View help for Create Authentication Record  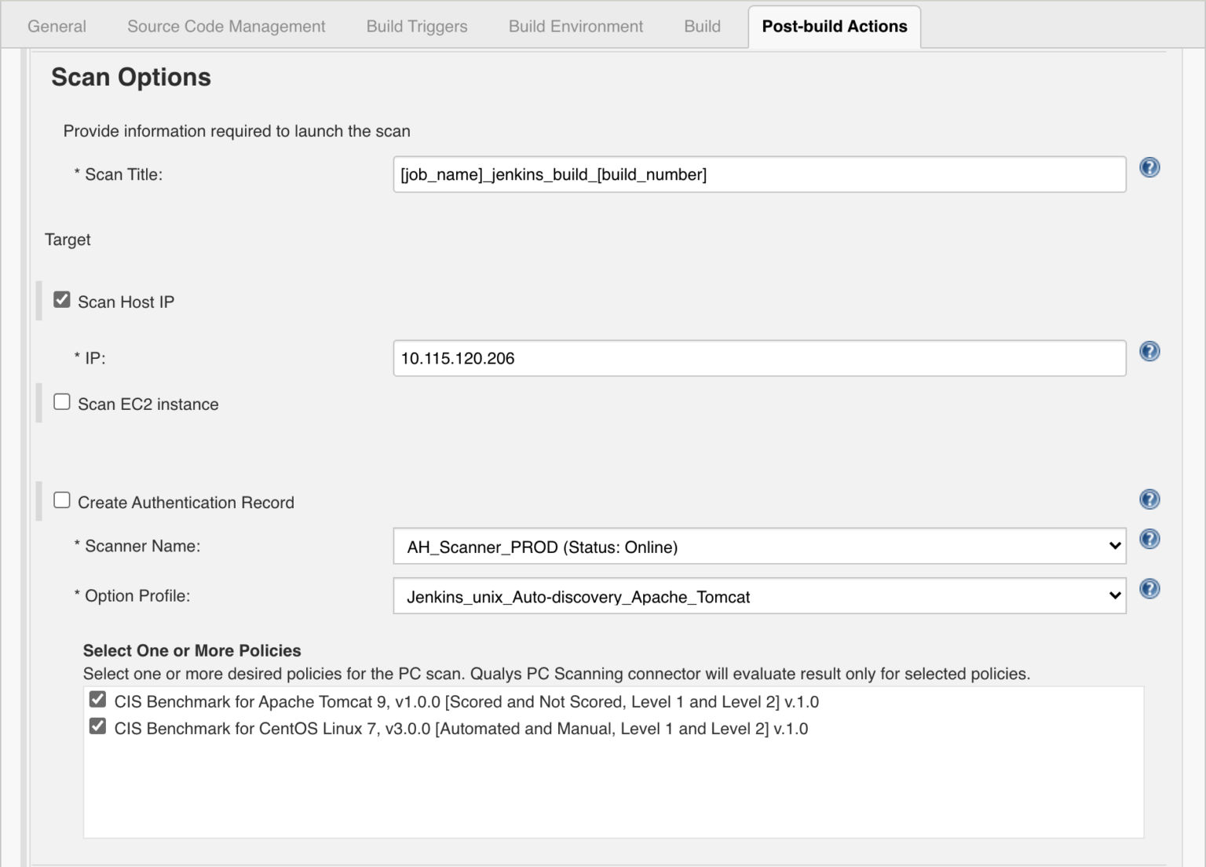(1149, 499)
